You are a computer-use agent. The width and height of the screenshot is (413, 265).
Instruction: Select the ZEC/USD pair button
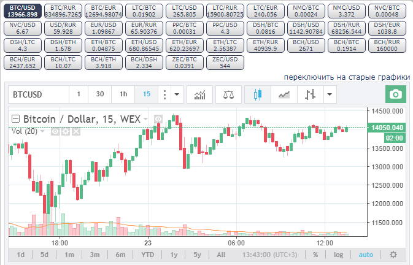pos(225,63)
